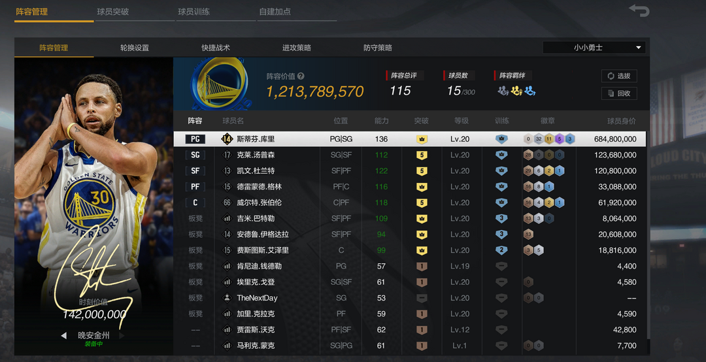Click the back arrow icon at top right

tap(639, 10)
